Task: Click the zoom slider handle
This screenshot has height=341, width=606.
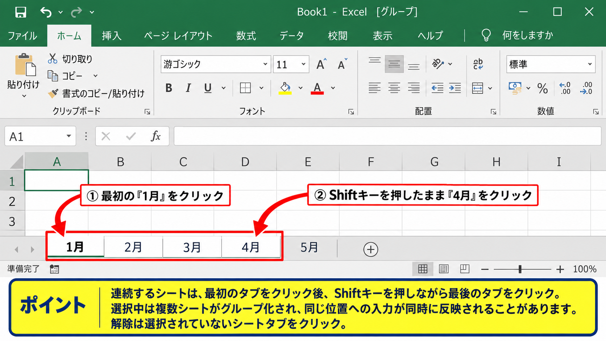Action: (520, 269)
